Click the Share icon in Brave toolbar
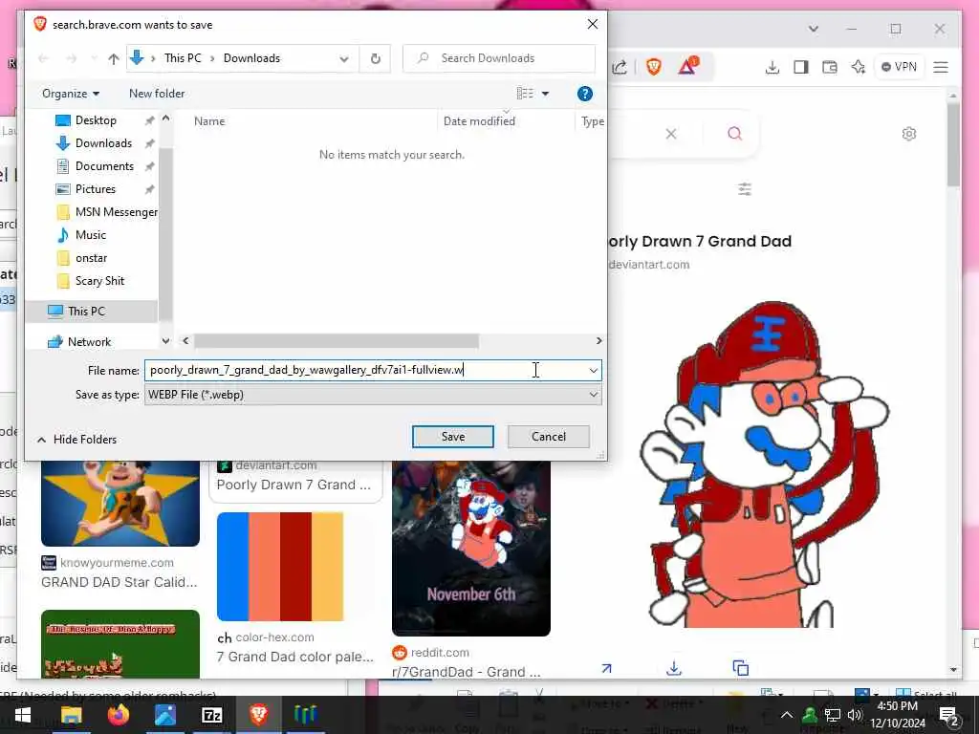979x734 pixels. click(620, 67)
